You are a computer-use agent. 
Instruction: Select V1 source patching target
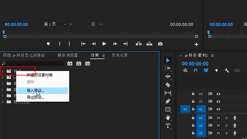click(185, 109)
